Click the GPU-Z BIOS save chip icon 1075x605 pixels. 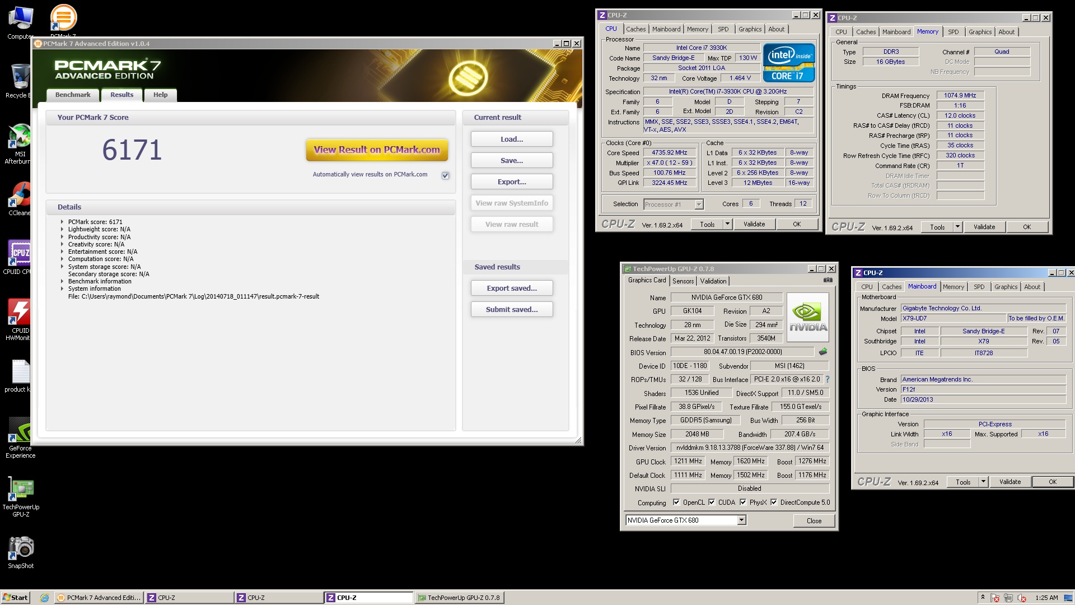[x=823, y=352]
